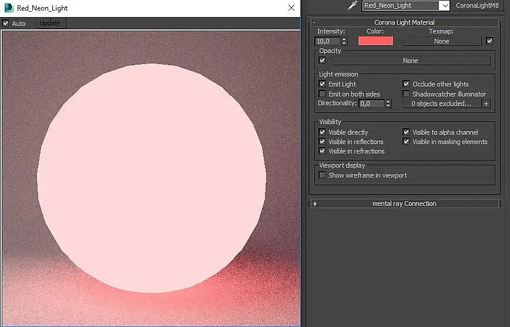The width and height of the screenshot is (510, 327).
Task: Click the plus button to exclude objects
Action: click(x=486, y=104)
